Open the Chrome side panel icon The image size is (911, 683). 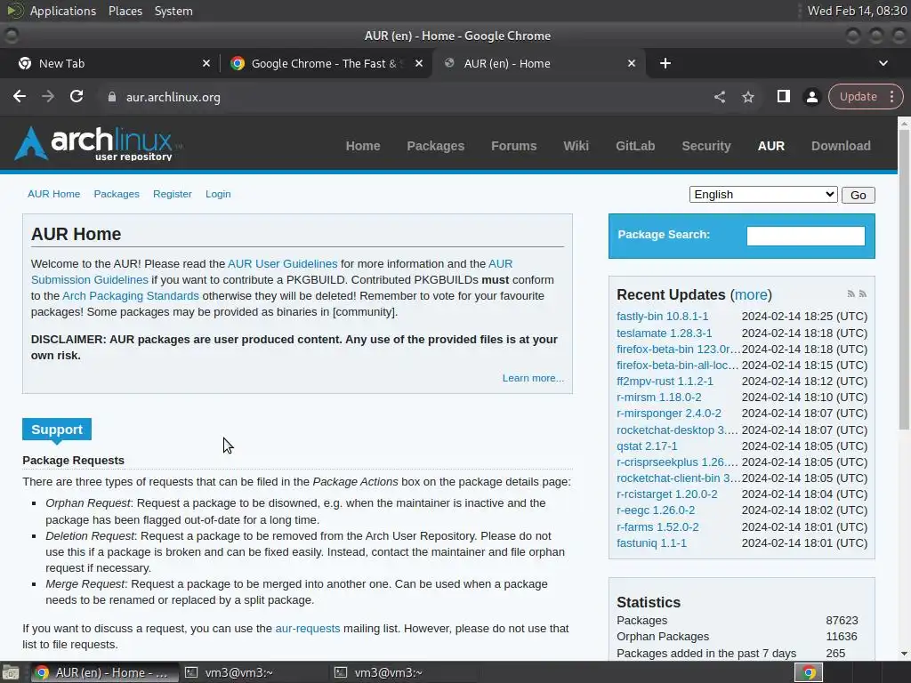tap(783, 96)
